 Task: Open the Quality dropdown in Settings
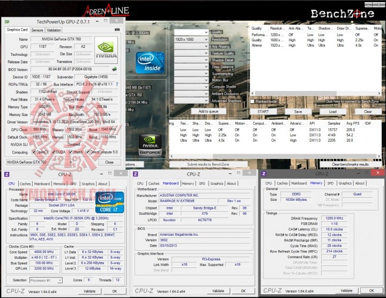point(191,32)
